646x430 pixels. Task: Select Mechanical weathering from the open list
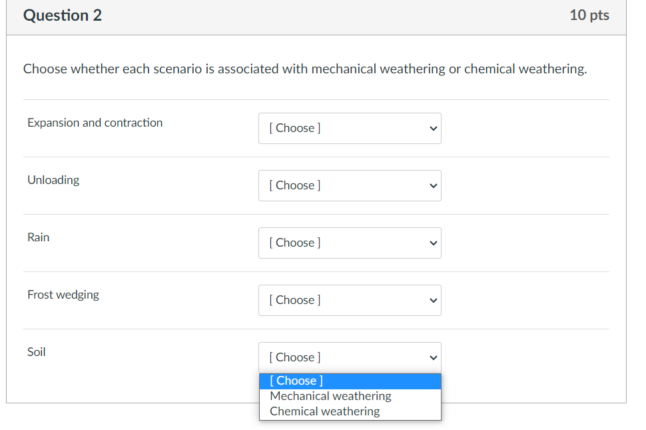click(x=330, y=396)
